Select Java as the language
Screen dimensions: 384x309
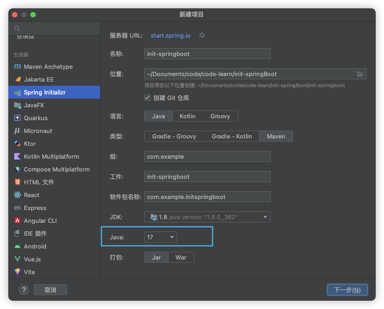click(x=158, y=116)
